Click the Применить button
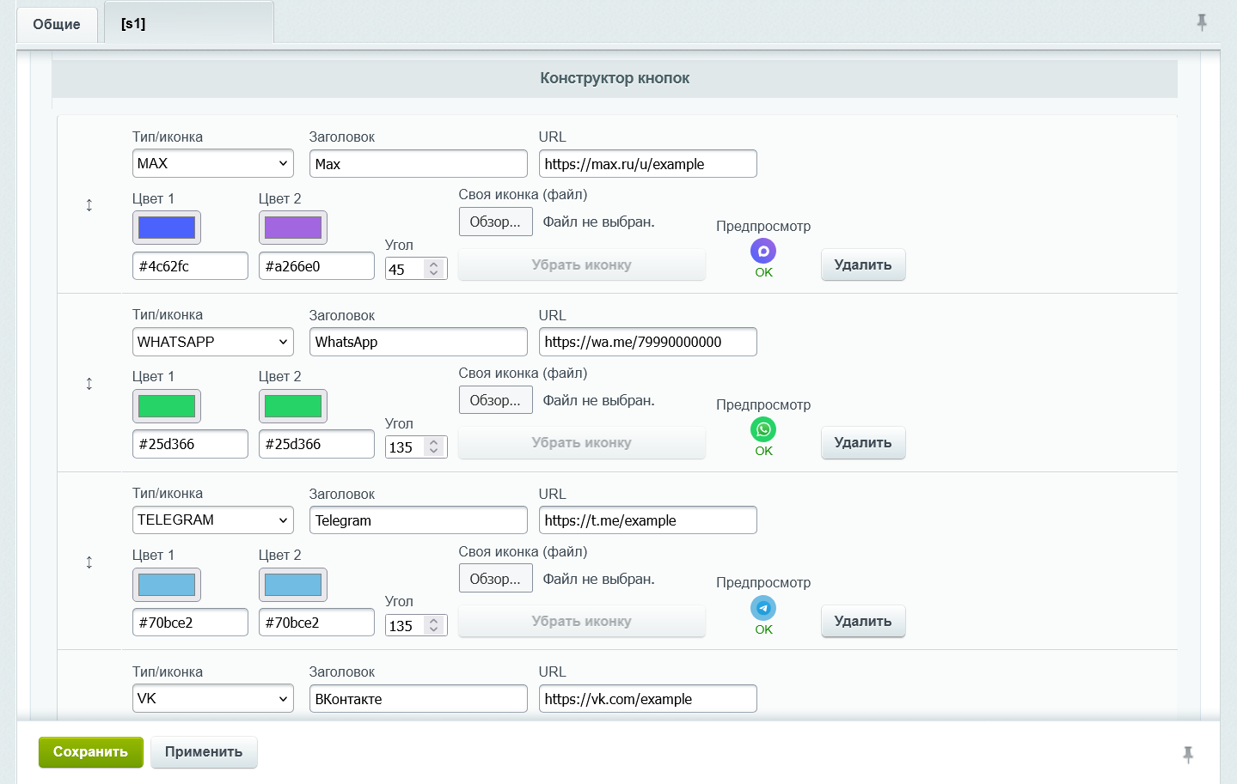 [204, 752]
